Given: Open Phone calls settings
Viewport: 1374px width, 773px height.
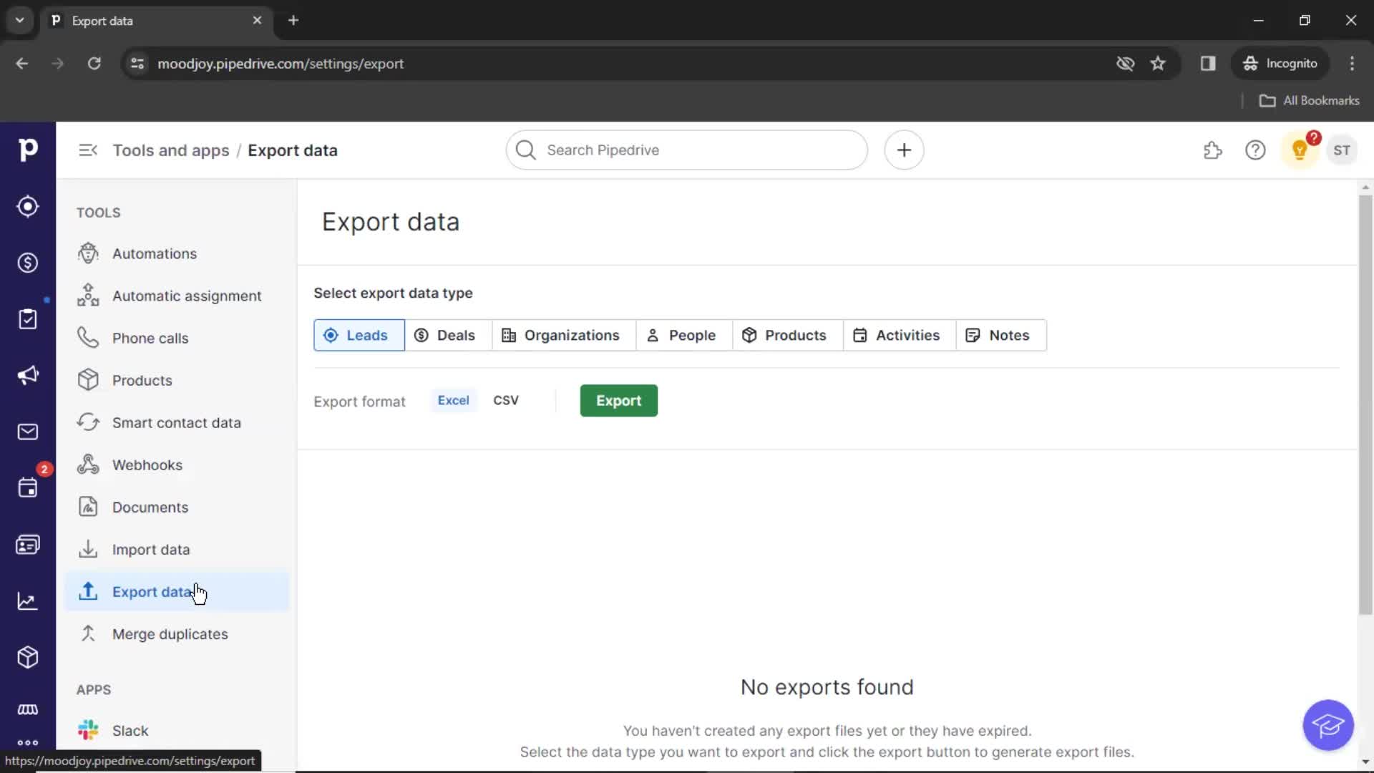Looking at the screenshot, I should pyautogui.click(x=150, y=338).
